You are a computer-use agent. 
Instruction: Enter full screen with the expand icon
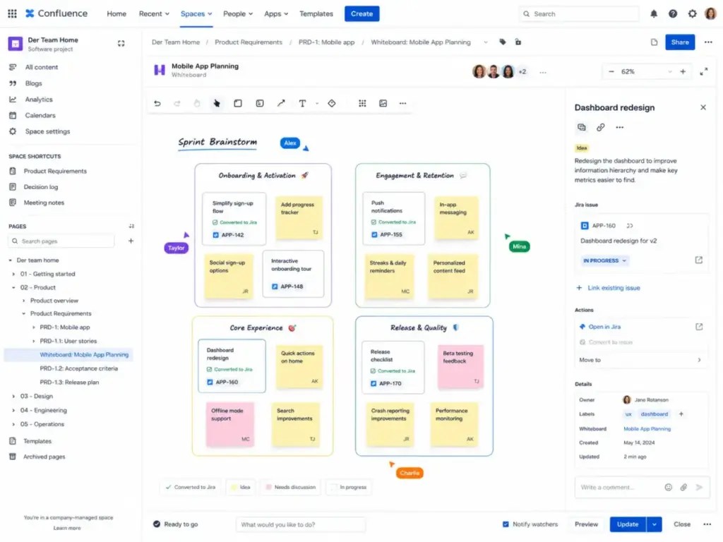click(x=704, y=71)
